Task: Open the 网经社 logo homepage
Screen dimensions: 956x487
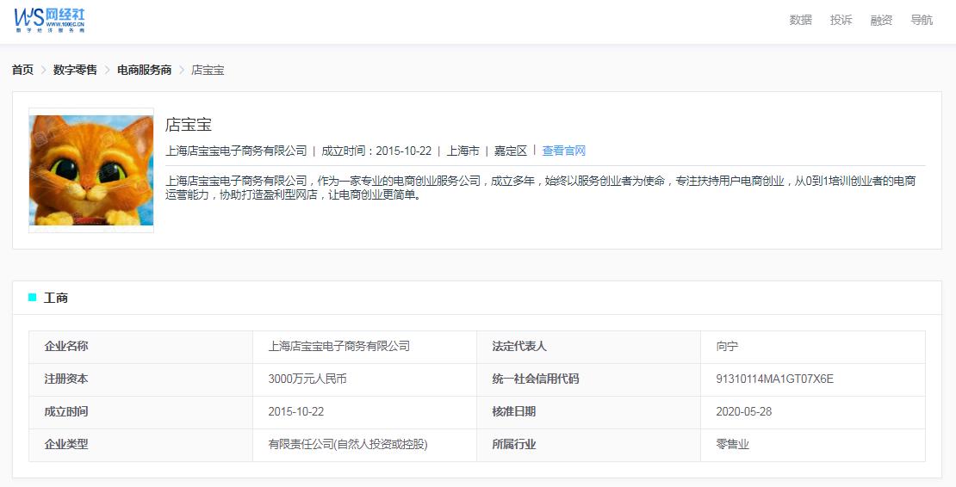Action: [x=49, y=20]
